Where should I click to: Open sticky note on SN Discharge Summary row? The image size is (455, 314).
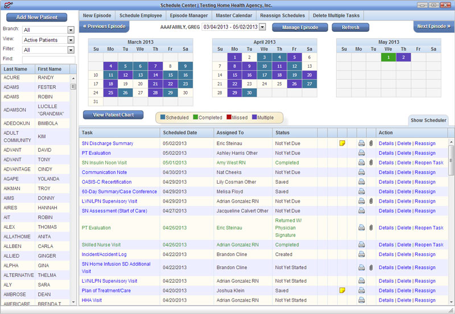[342, 143]
